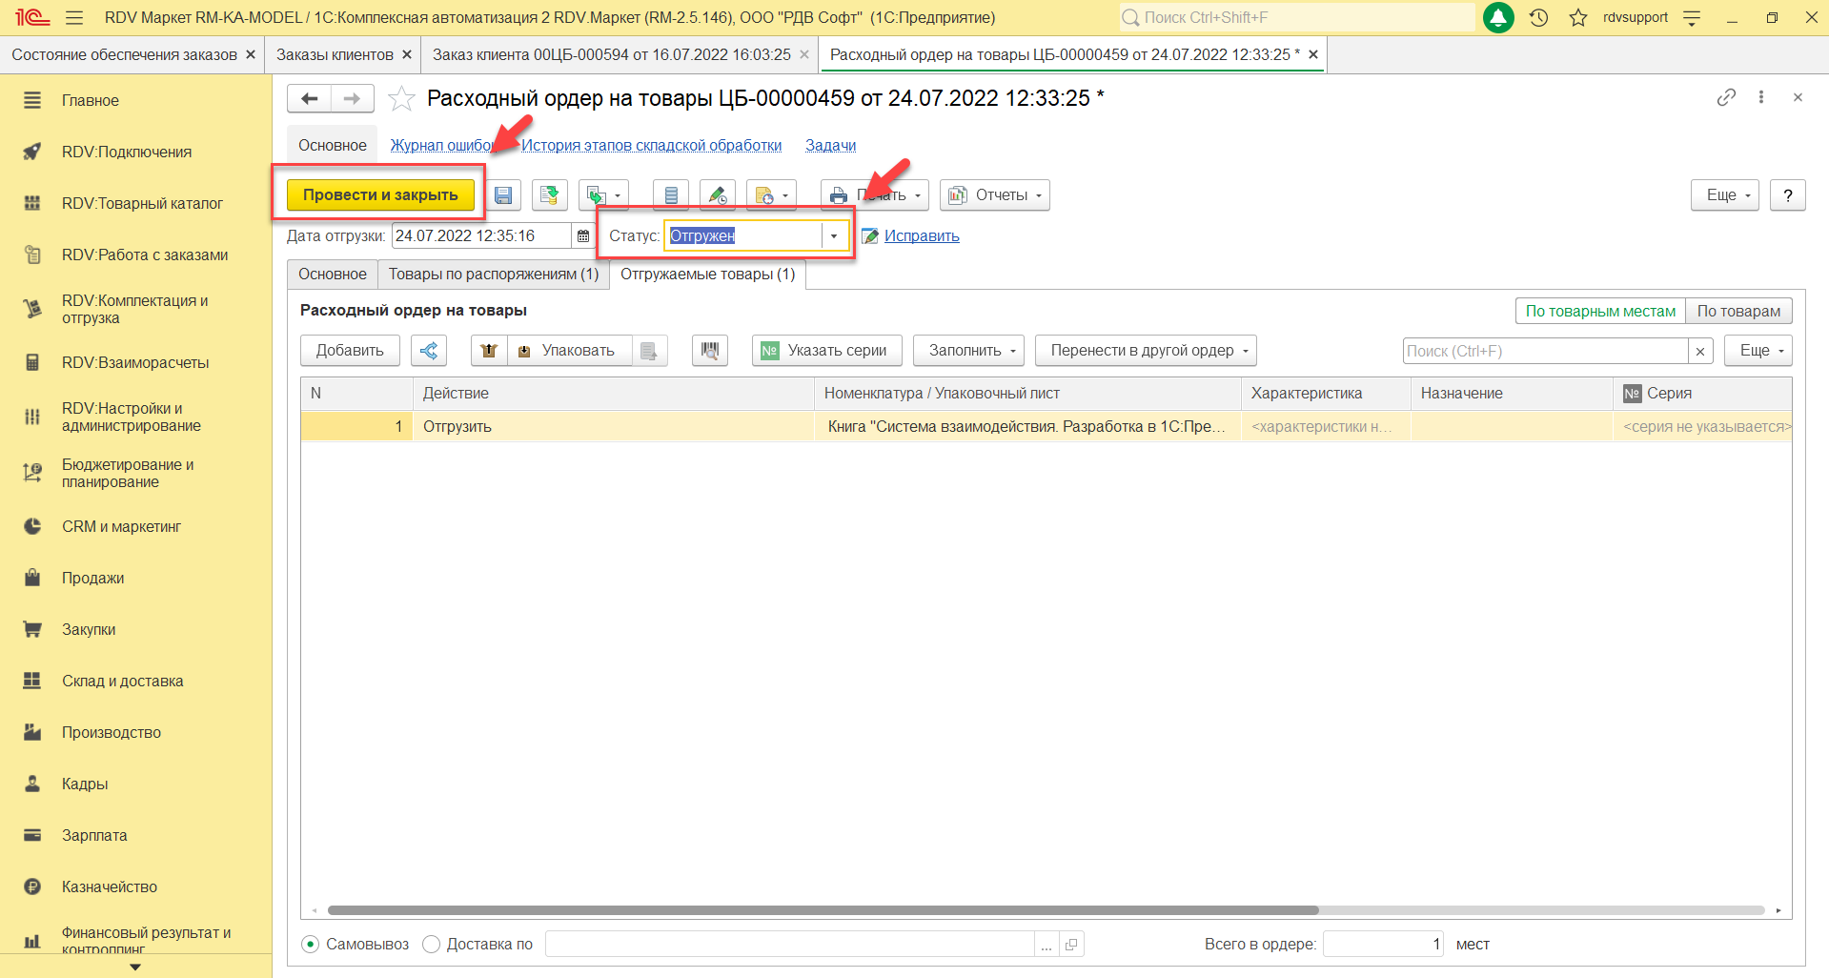Open the help question mark button

click(1787, 195)
